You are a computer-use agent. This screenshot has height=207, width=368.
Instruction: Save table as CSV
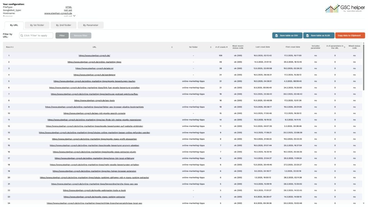pyautogui.click(x=287, y=36)
